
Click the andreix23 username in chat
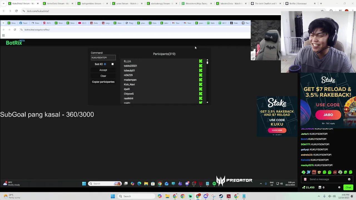306,155
